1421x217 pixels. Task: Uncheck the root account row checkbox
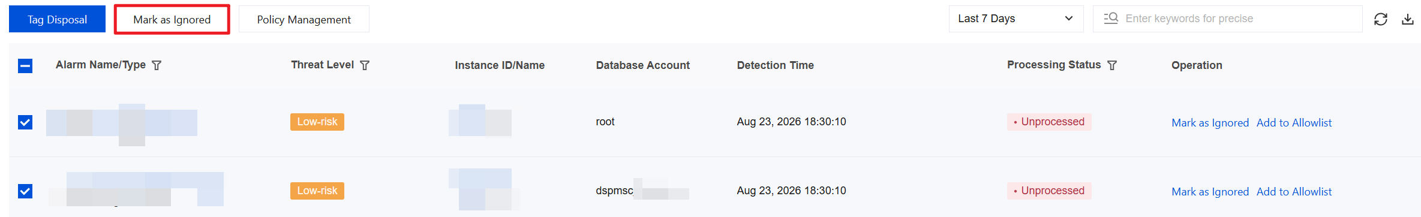(25, 122)
